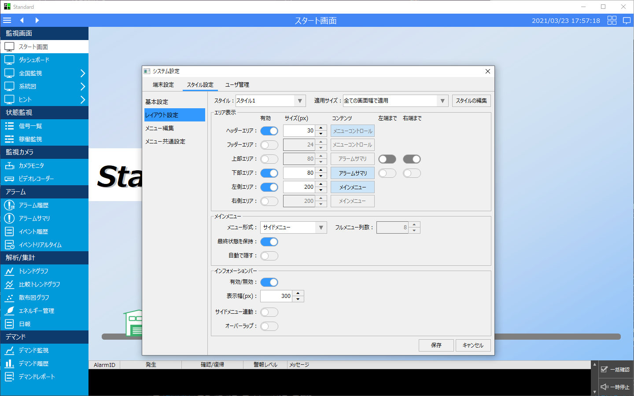Click the 散布図グラフ scatter icon

pyautogui.click(x=9, y=297)
